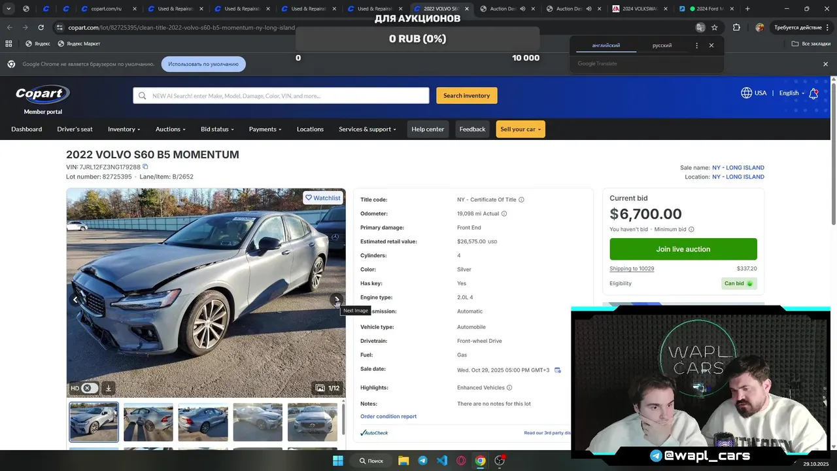Show info icon next to Minimum bid
837x471 pixels.
pos(691,230)
